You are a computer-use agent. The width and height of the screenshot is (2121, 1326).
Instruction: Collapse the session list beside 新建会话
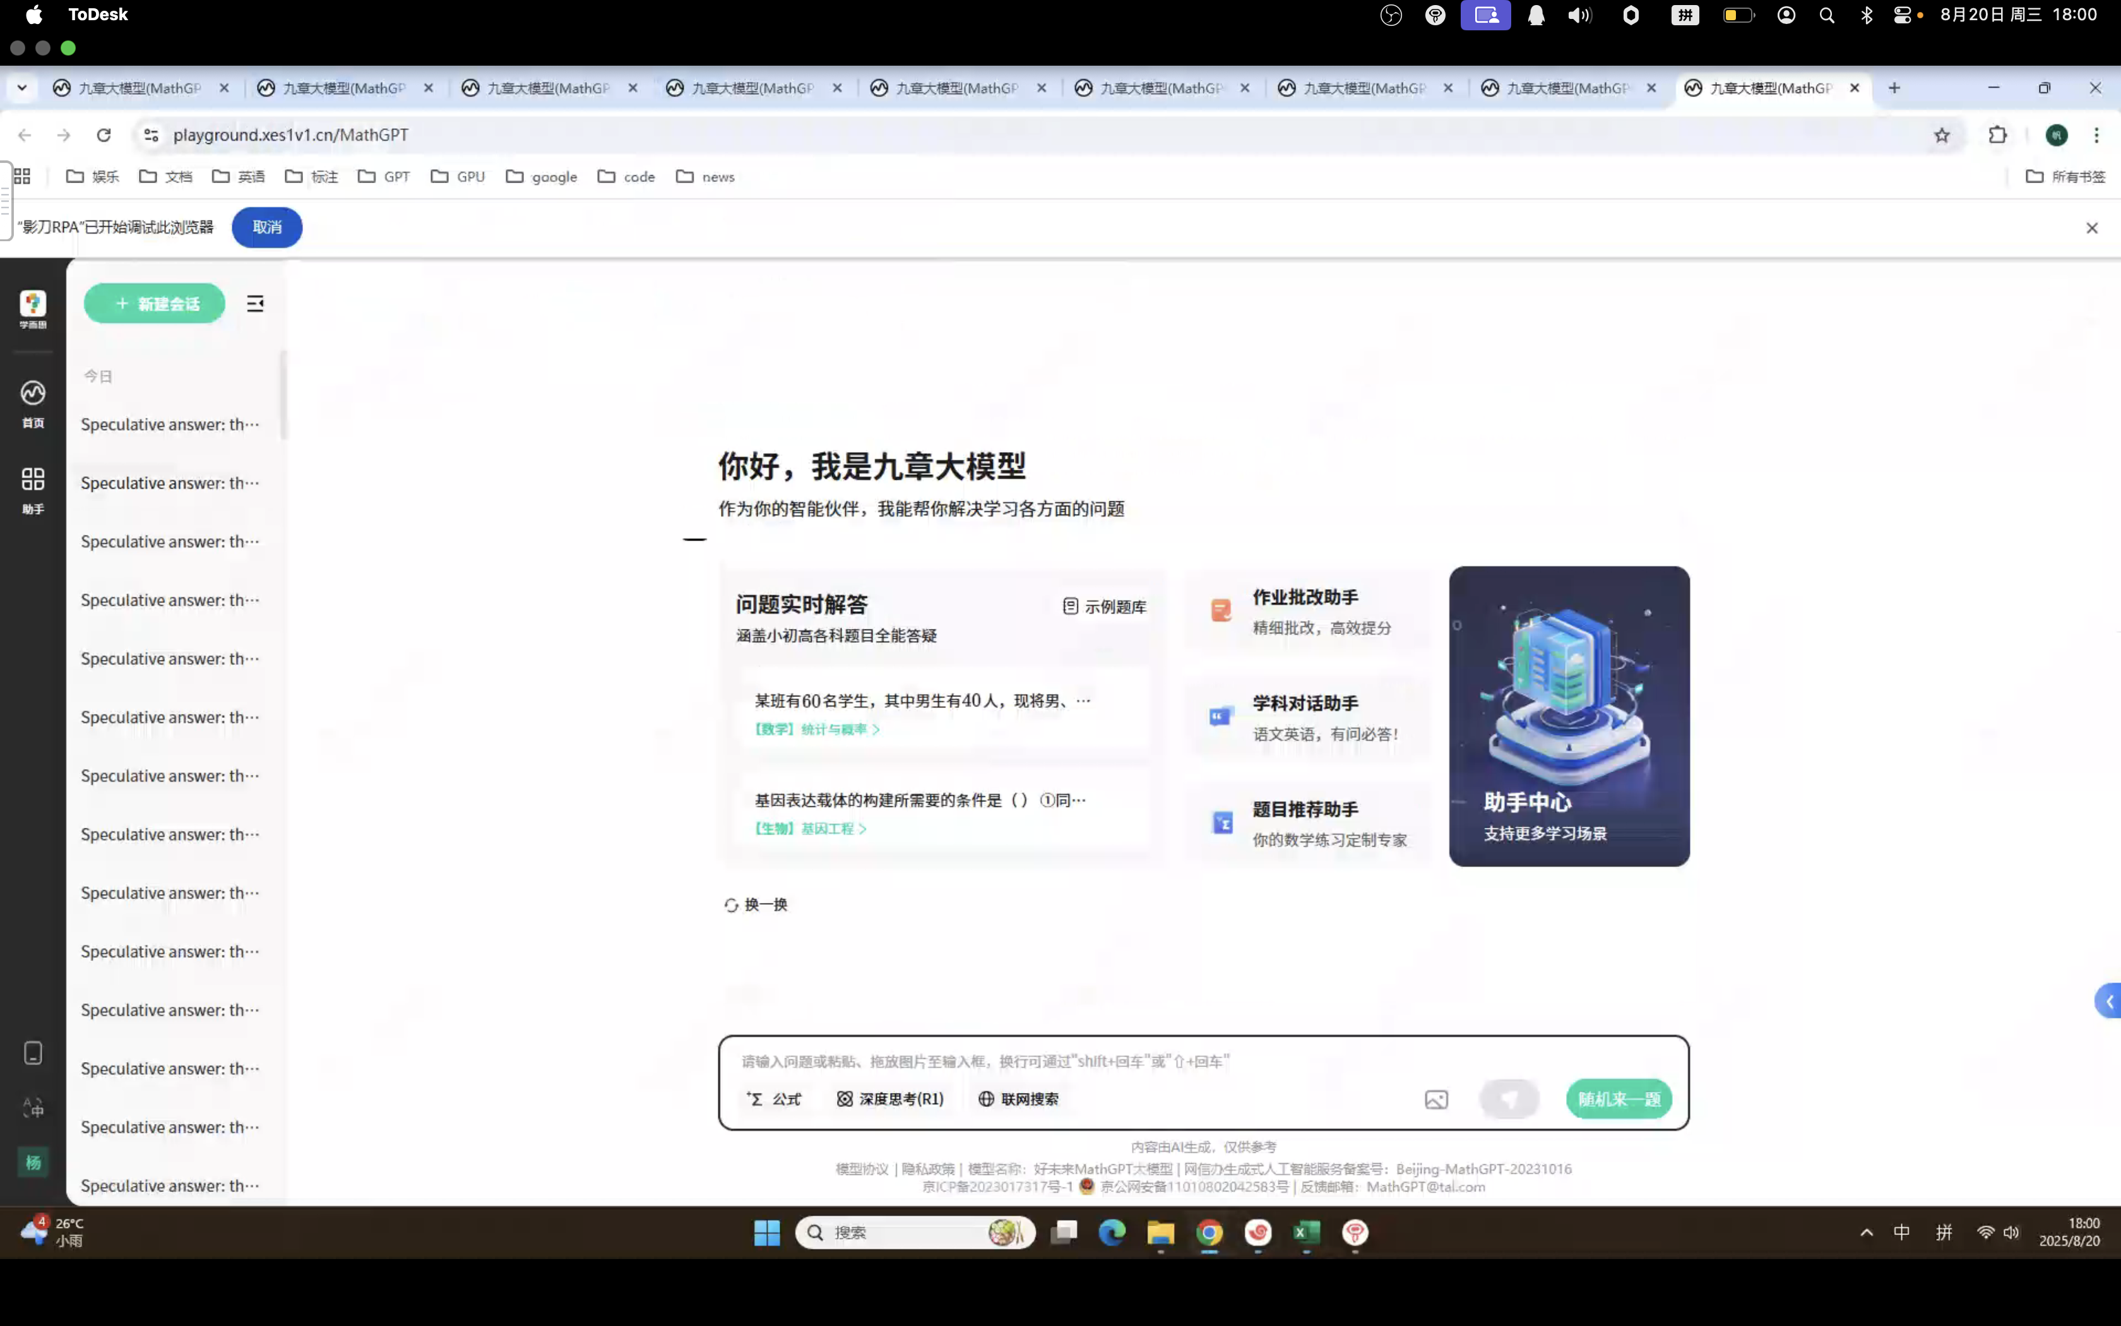255,302
